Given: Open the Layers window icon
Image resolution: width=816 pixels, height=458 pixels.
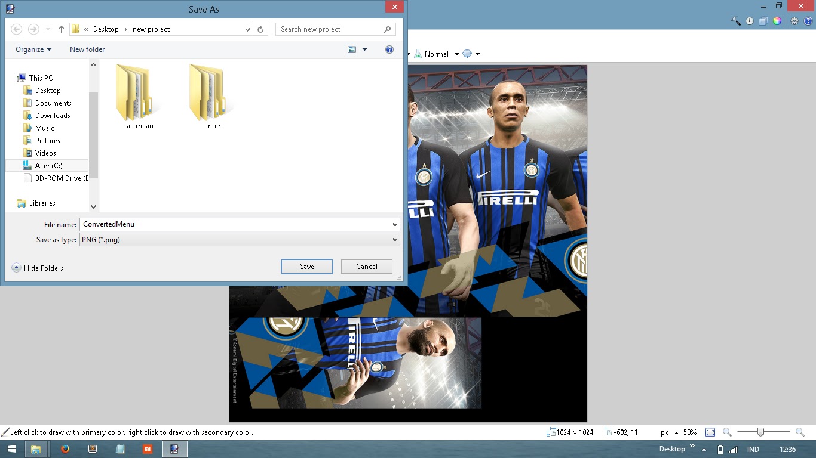Looking at the screenshot, I should pyautogui.click(x=763, y=21).
